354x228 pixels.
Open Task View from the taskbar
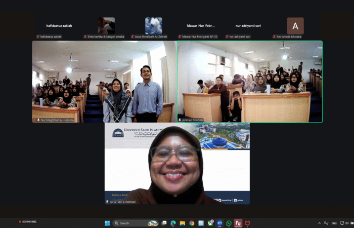pyautogui.click(x=164, y=223)
